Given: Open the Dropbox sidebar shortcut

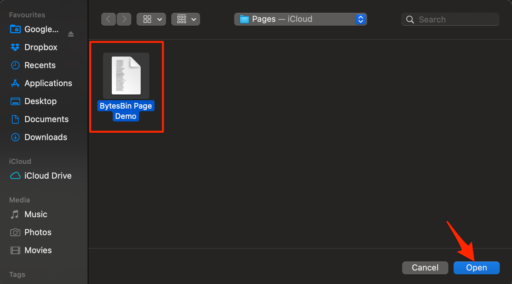Looking at the screenshot, I should (x=41, y=47).
